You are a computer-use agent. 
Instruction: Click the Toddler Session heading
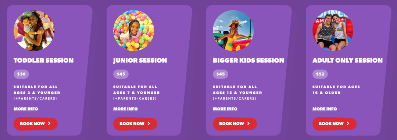click(43, 61)
